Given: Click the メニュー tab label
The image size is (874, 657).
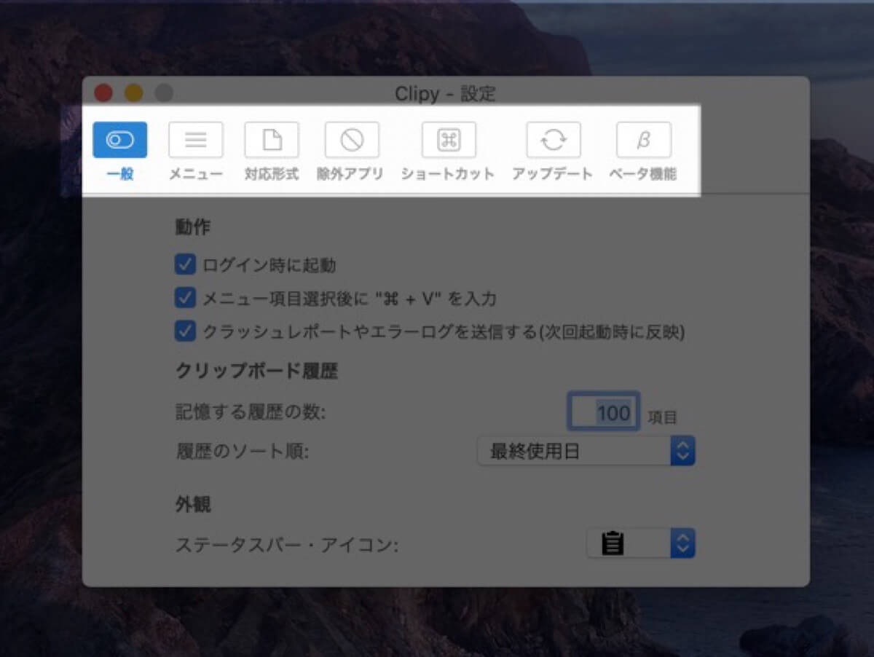Looking at the screenshot, I should 196,174.
